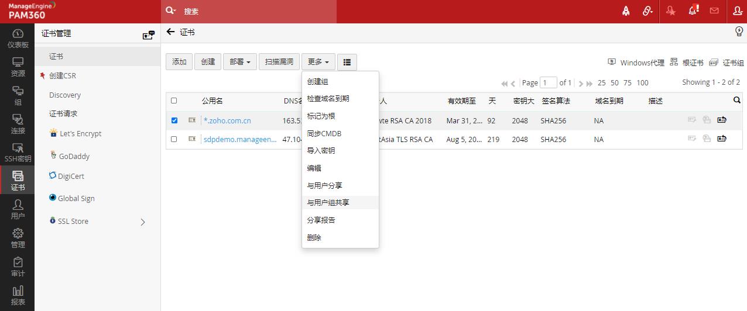This screenshot has height=311, width=747.
Task: Click the chat icon beside 证书管理
Action: [149, 35]
